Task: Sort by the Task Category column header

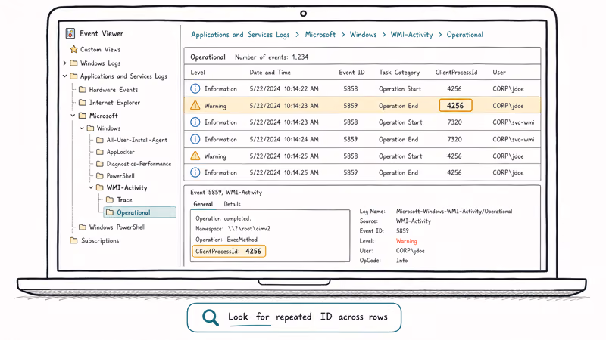Action: 399,72
